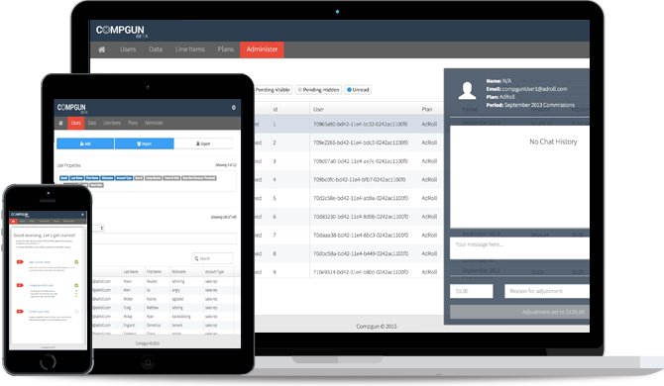Viewport: 664px width, 386px height.
Task: Open the 'Sign up your users' link
Action: coord(40,262)
